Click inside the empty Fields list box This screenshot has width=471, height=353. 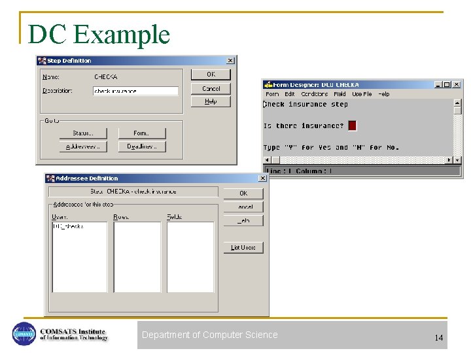pos(190,257)
